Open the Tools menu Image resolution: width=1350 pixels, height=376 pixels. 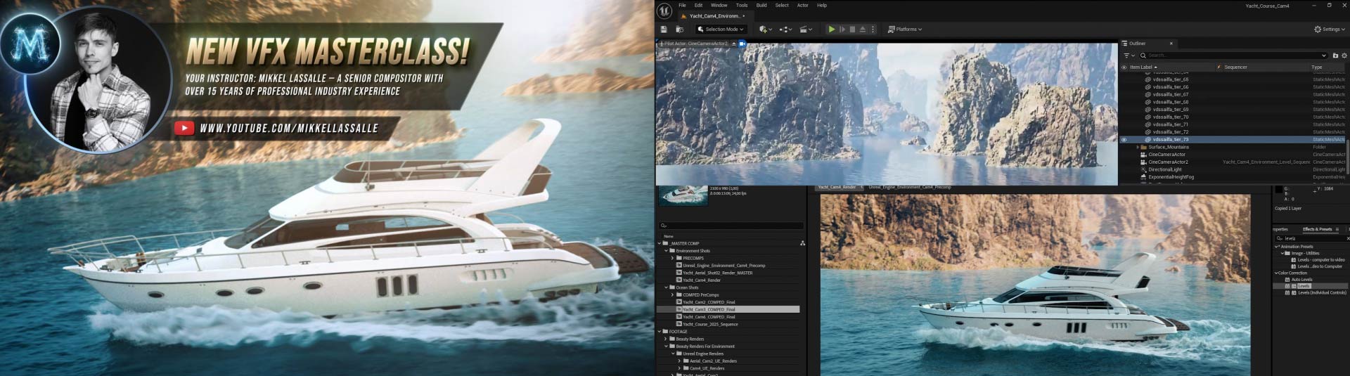[x=742, y=6]
